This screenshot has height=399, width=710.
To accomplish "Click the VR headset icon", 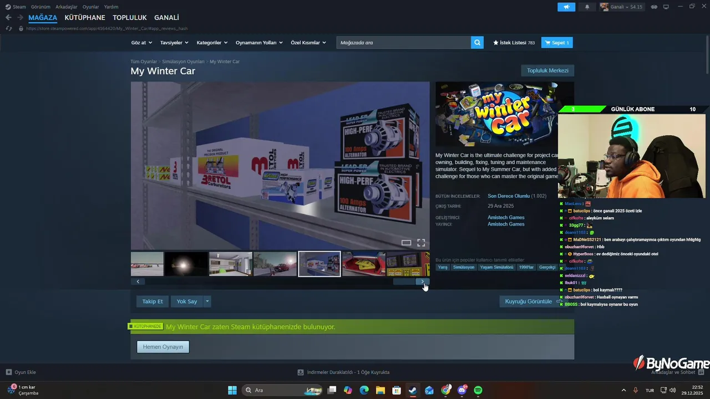I will click(x=654, y=7).
